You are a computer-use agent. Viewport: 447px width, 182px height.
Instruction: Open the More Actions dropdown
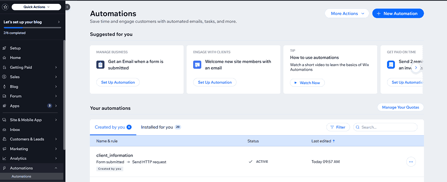pos(347,13)
